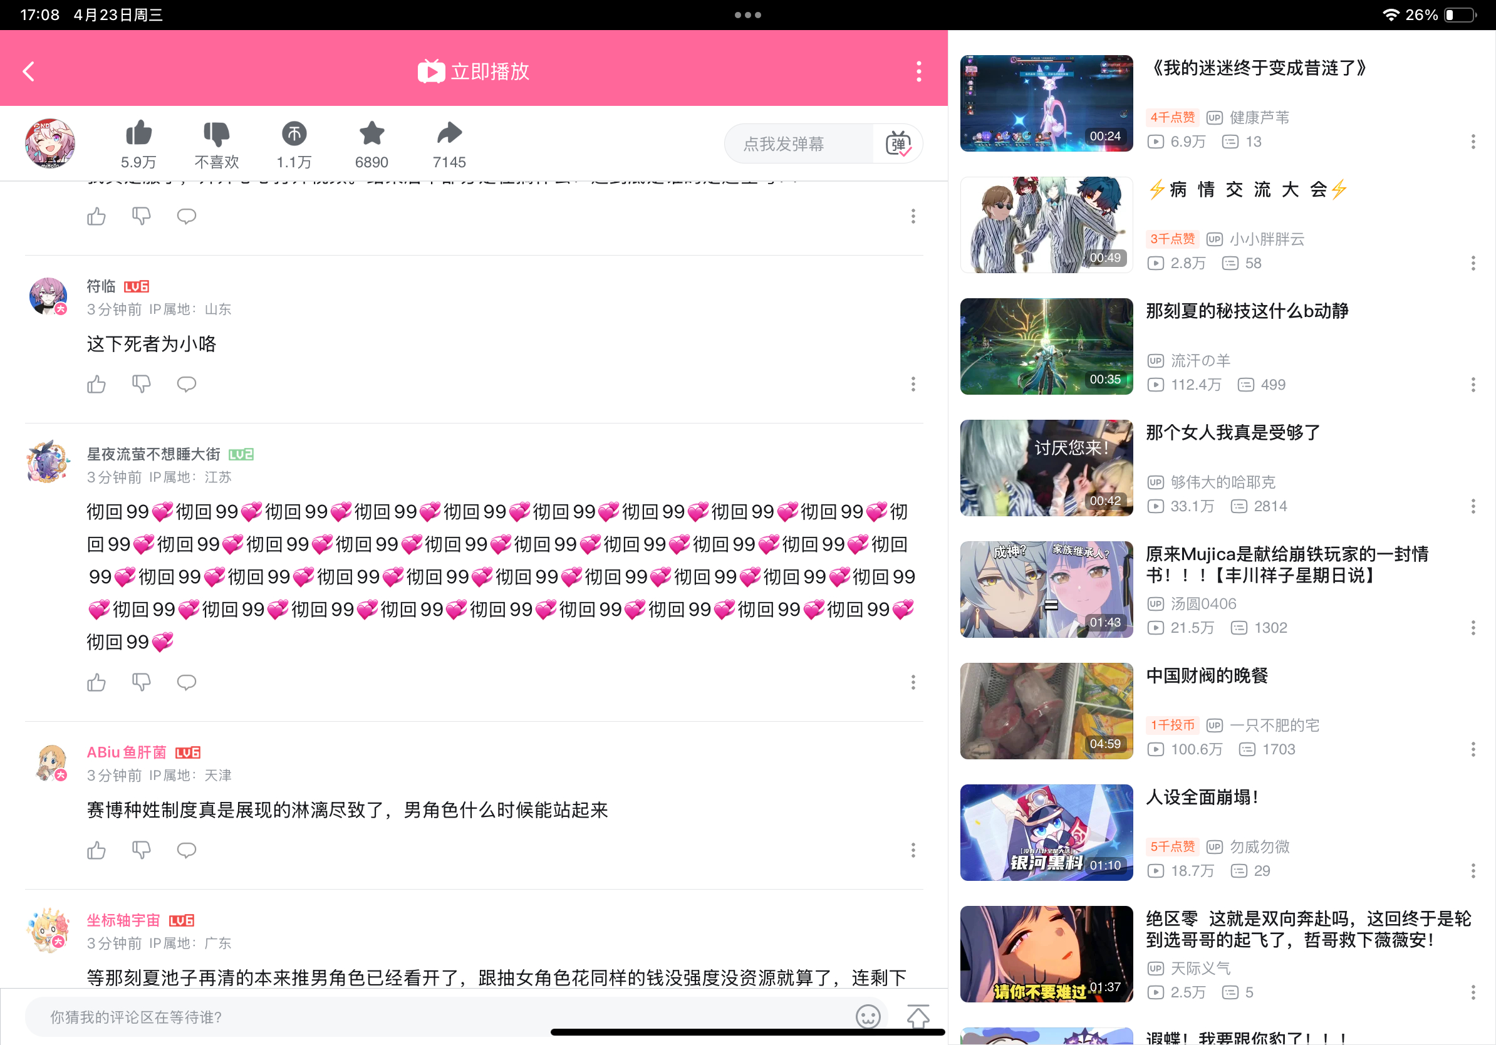Screen dimensions: 1496x1045
Task: Like ABiu鱼肝菌's comment
Action: click(x=96, y=850)
